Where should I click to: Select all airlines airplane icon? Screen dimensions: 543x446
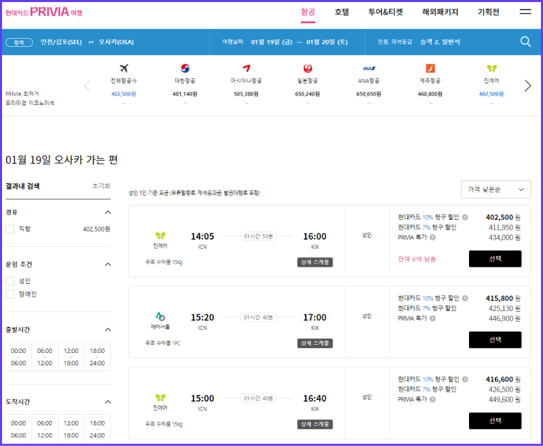tap(124, 68)
